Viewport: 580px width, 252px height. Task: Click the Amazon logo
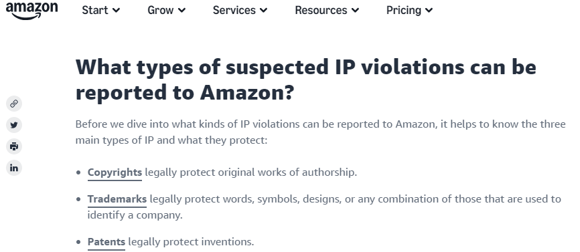tap(31, 10)
